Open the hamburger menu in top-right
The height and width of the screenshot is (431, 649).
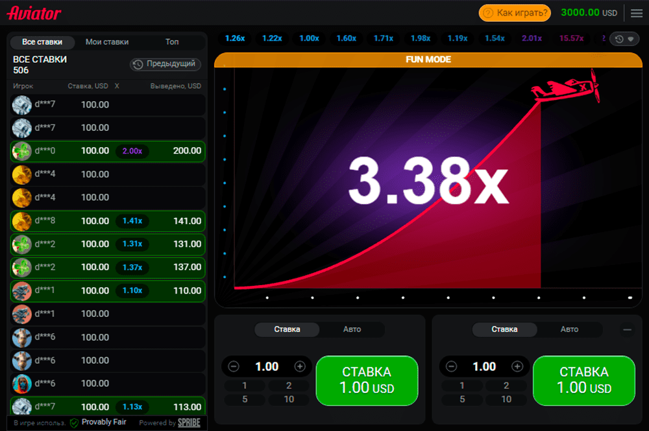[x=636, y=13]
